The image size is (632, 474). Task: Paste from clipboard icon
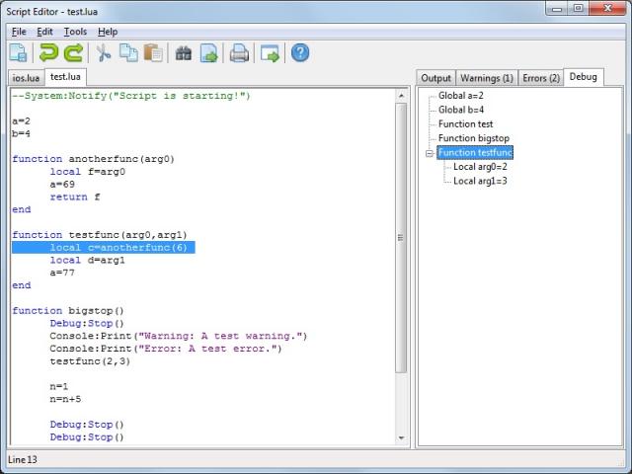[153, 53]
